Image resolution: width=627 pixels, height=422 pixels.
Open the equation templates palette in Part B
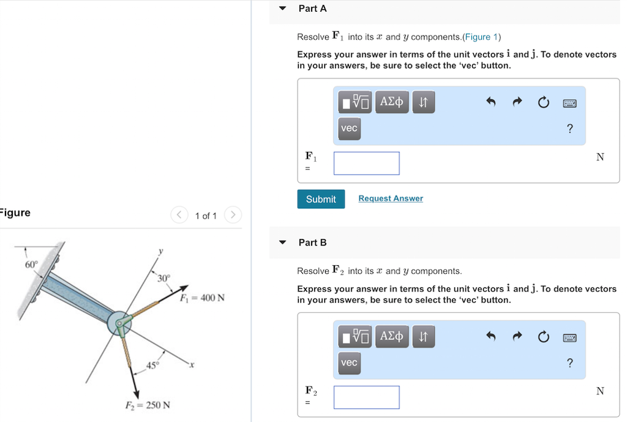355,336
